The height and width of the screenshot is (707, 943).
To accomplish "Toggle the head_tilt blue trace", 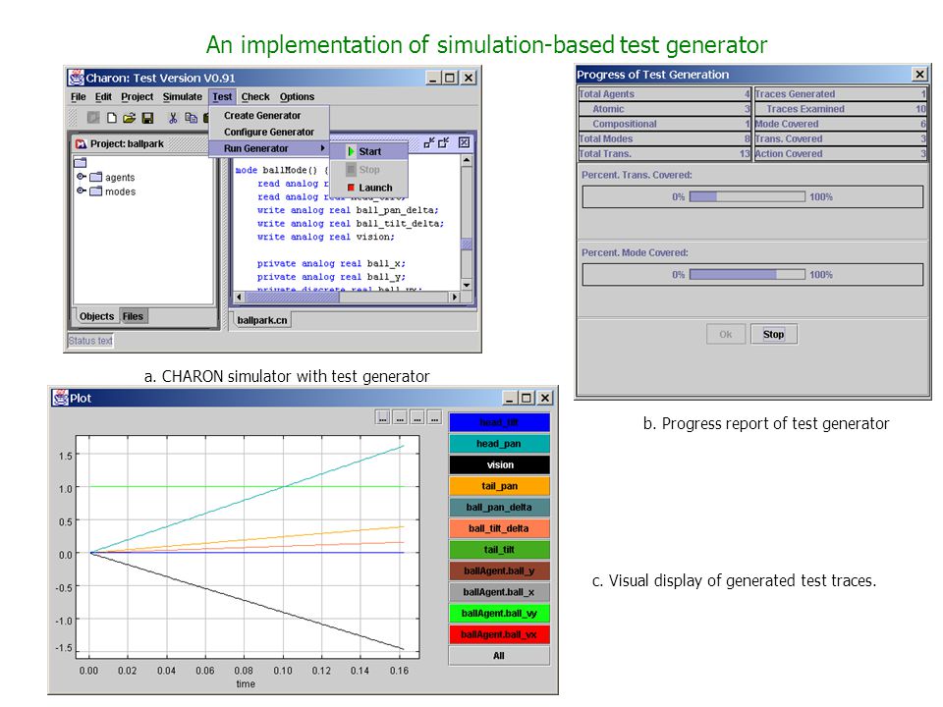I will click(499, 422).
